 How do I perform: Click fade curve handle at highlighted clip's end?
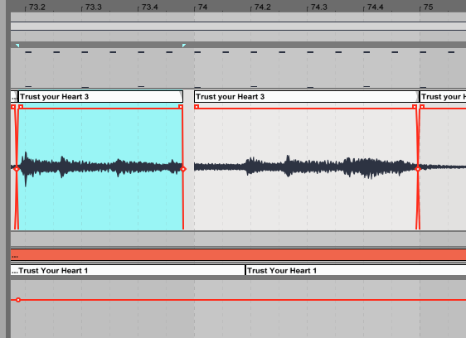pyautogui.click(x=183, y=169)
